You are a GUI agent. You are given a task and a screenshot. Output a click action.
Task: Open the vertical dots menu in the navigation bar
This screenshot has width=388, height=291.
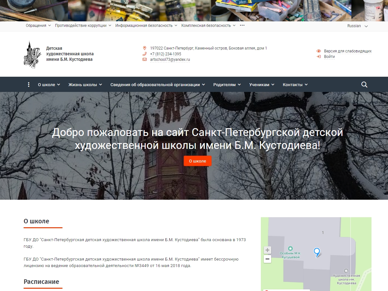(x=28, y=84)
